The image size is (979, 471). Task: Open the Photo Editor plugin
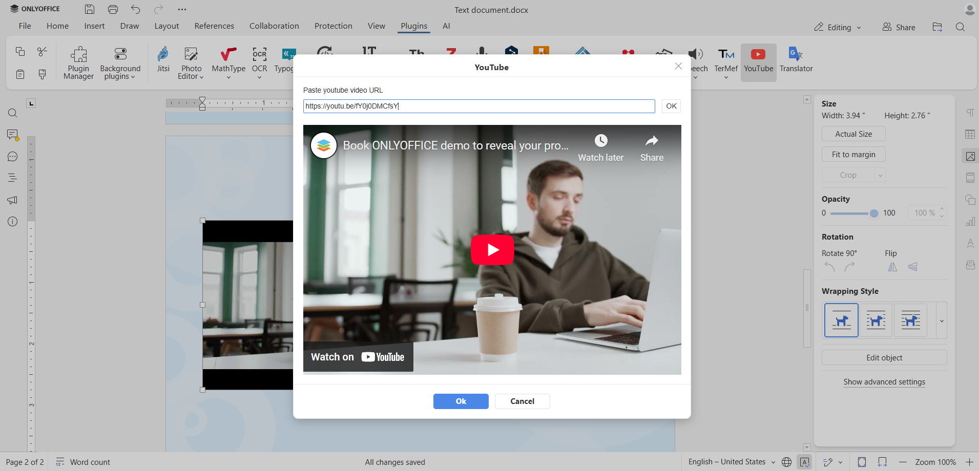191,63
